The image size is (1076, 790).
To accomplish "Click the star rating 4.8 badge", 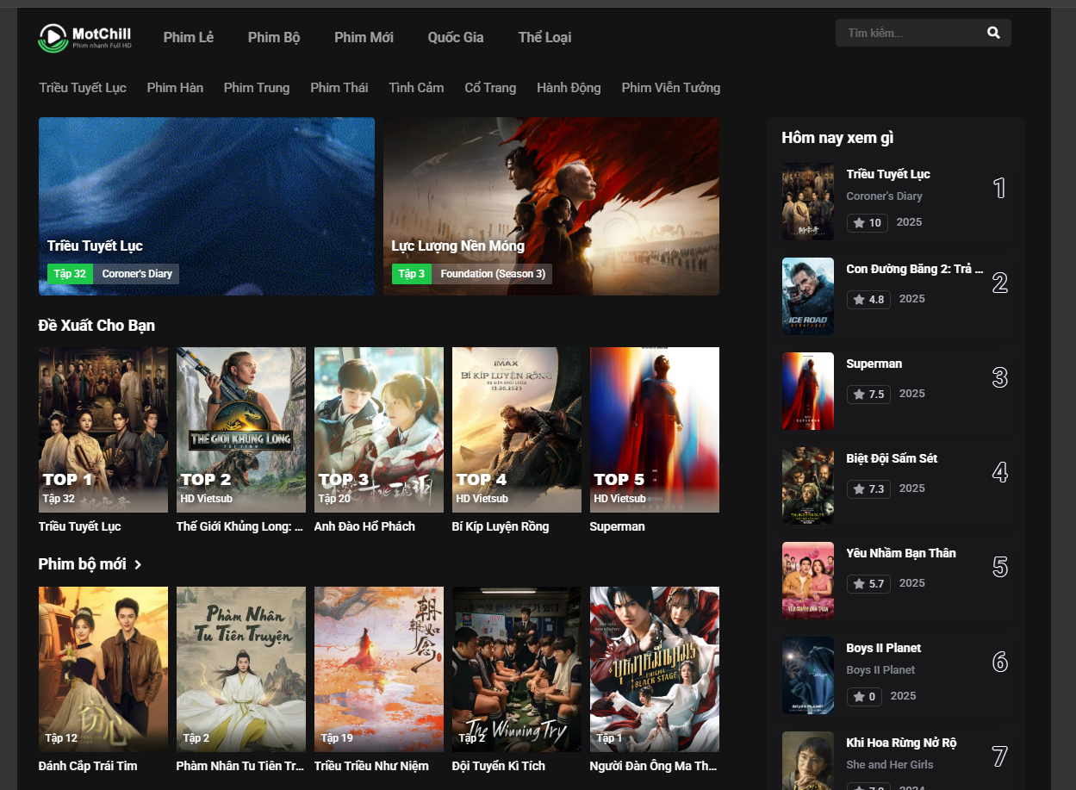I will [869, 299].
